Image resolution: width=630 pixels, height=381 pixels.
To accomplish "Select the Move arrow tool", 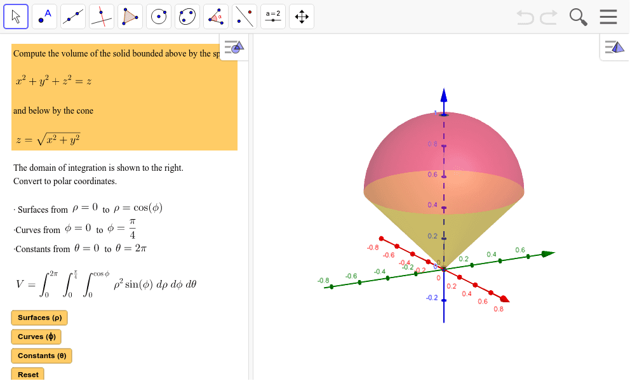I will pyautogui.click(x=16, y=17).
